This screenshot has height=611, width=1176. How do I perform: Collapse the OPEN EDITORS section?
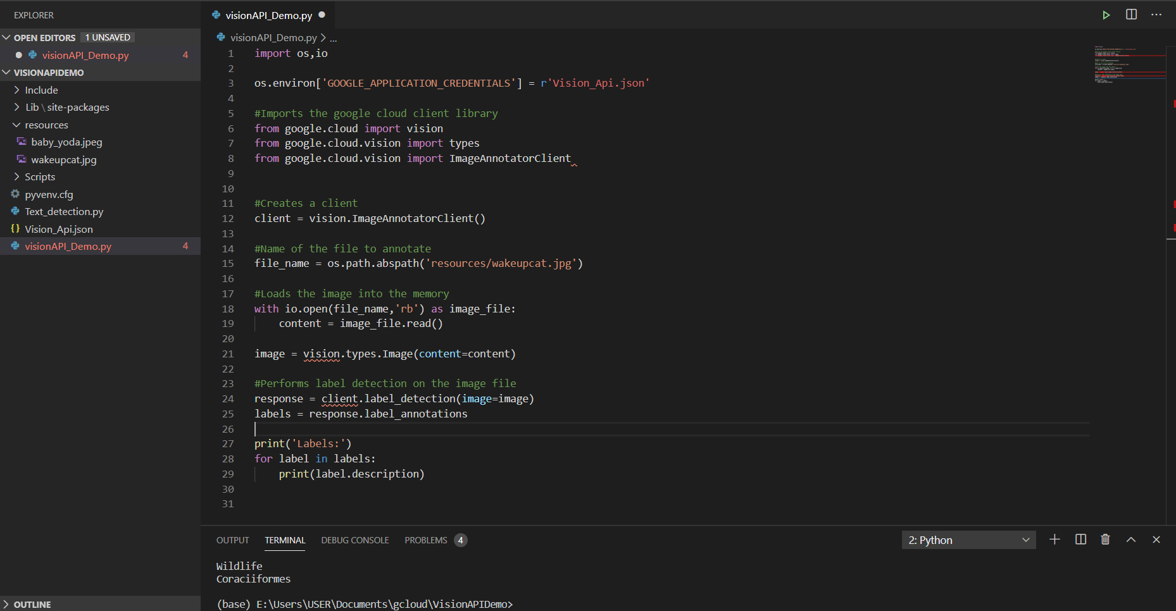(x=6, y=37)
